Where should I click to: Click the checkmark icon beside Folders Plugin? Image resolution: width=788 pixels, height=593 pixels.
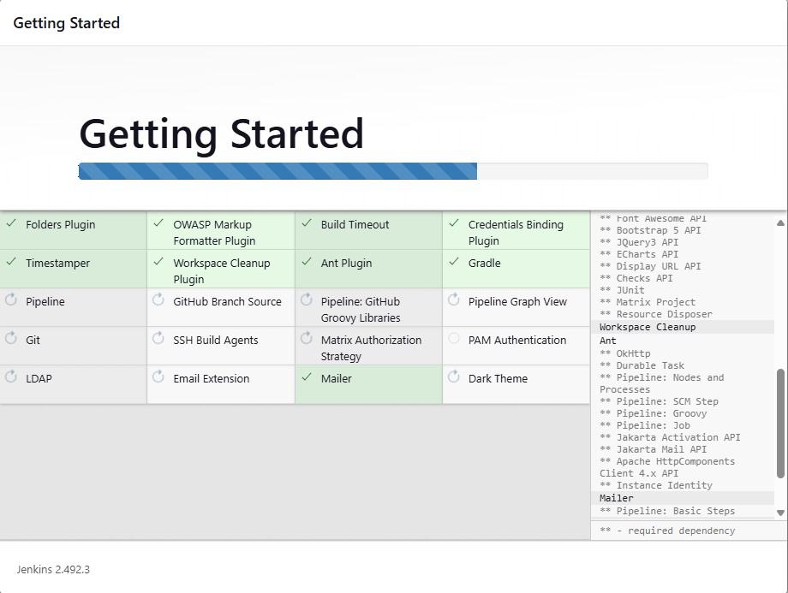click(11, 223)
